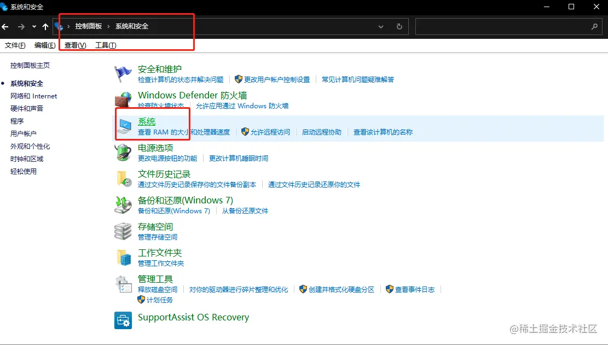Select 网络和 Internet in the sidebar
This screenshot has height=345, width=608.
pos(34,96)
